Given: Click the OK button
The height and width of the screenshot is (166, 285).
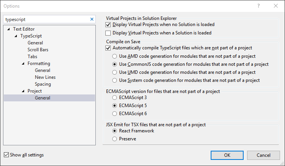Looking at the screenshot, I should pyautogui.click(x=227, y=155).
